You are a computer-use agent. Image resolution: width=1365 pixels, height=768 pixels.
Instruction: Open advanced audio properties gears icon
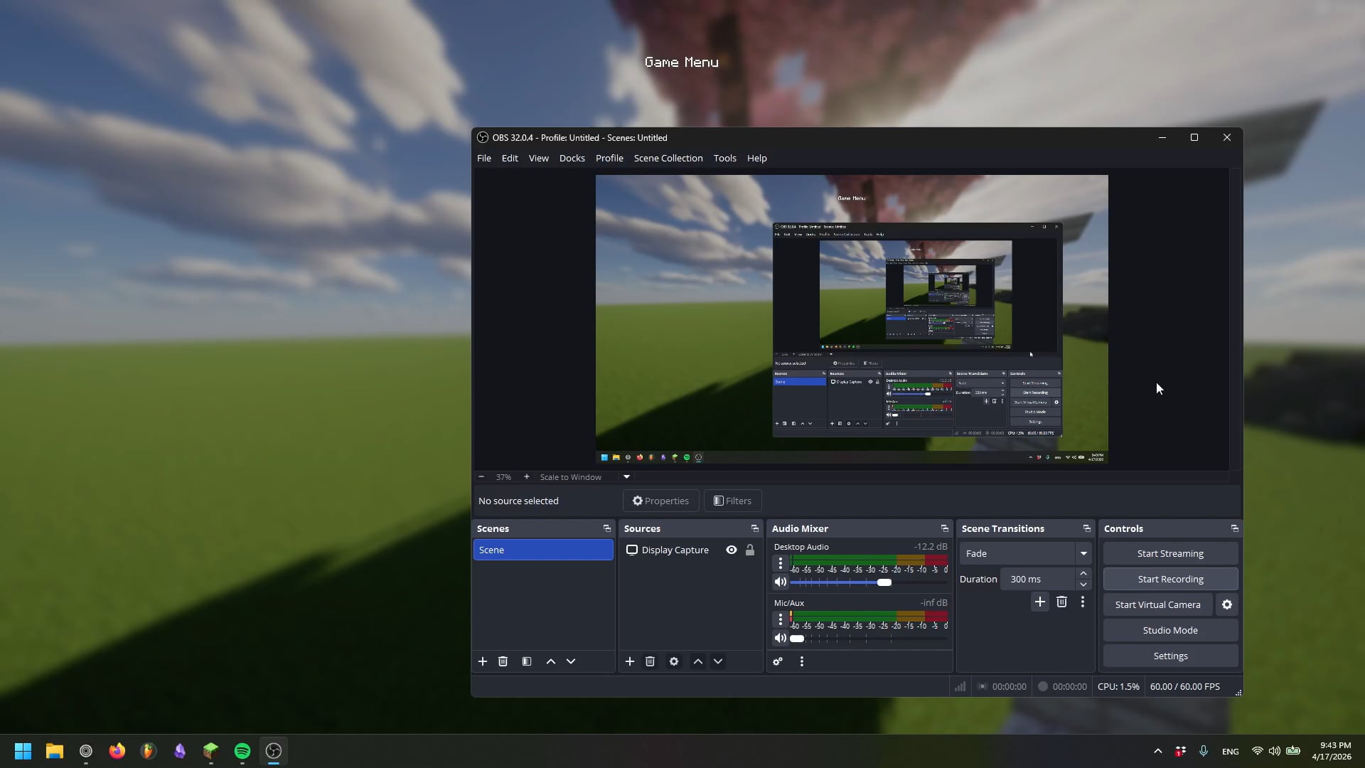coord(778,661)
